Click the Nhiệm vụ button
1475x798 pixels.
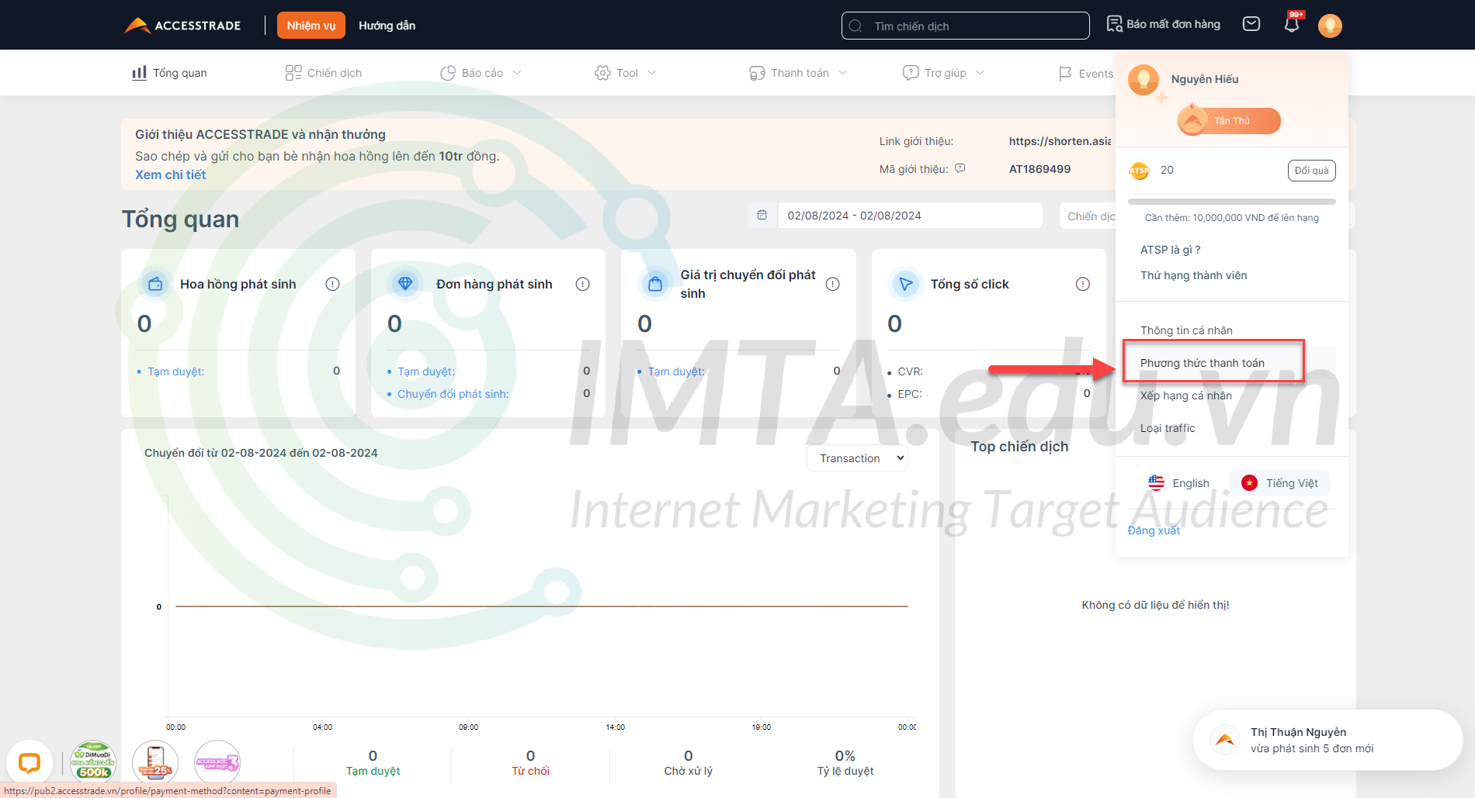coord(311,26)
